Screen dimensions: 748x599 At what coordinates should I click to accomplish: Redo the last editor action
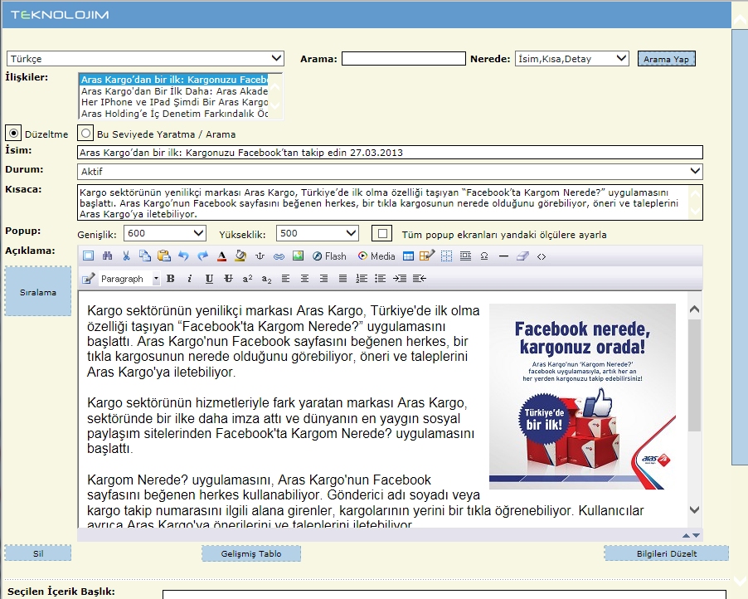tap(202, 256)
